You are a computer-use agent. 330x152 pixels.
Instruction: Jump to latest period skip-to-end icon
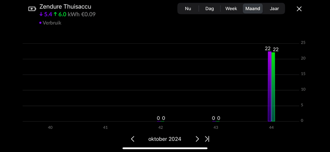click(207, 139)
